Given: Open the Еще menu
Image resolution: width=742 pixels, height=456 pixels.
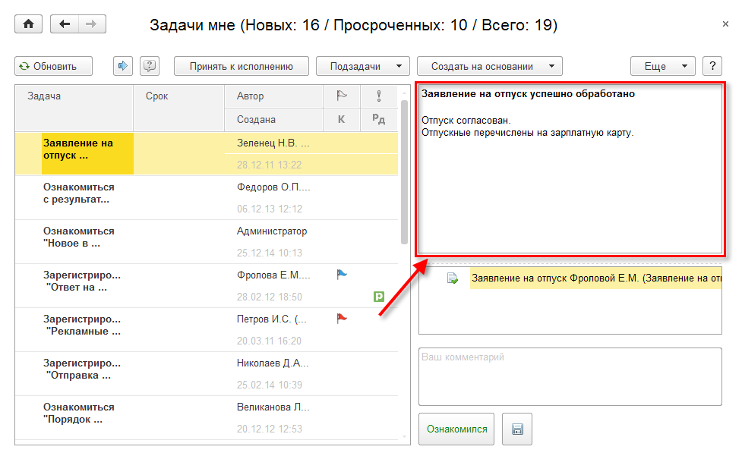Looking at the screenshot, I should point(662,66).
